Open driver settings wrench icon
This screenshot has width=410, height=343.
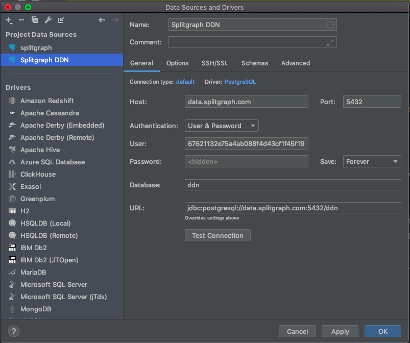48,20
